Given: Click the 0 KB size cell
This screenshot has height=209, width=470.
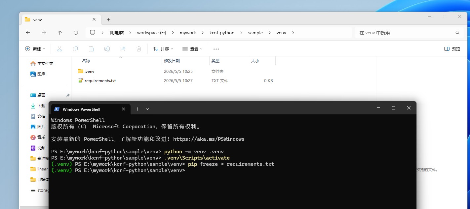Looking at the screenshot, I should (268, 80).
